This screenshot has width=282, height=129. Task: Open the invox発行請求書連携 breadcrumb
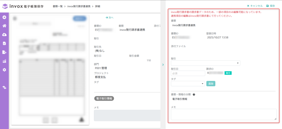79,6
